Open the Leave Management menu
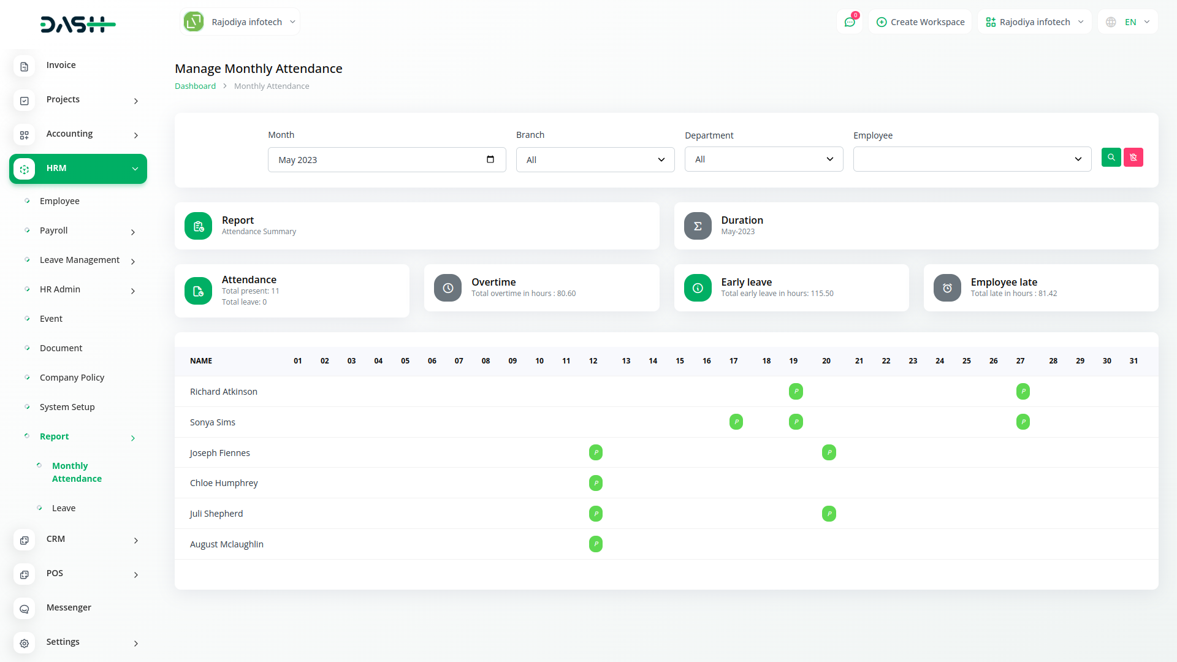 pyautogui.click(x=78, y=260)
